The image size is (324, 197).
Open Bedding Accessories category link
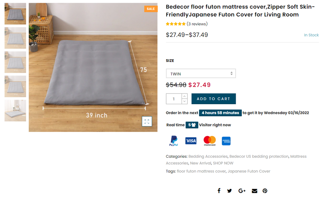coord(208,156)
